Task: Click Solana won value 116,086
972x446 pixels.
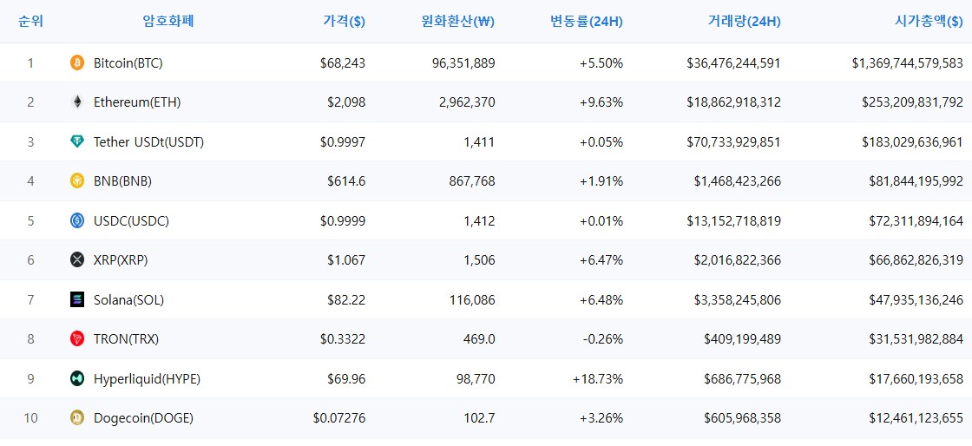Action: point(472,300)
